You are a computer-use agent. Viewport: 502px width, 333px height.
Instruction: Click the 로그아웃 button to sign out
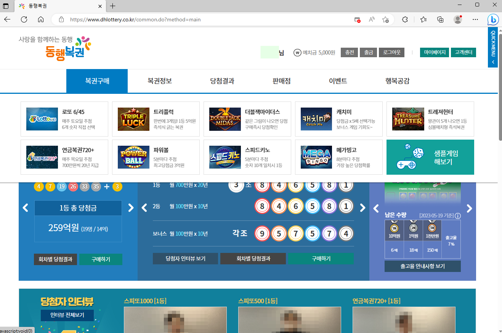[391, 53]
